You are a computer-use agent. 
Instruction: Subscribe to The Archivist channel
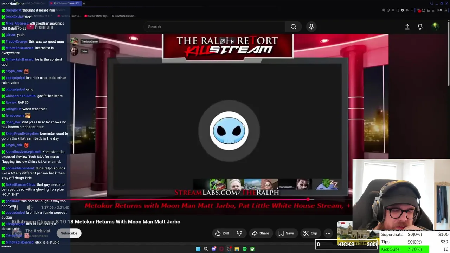click(x=69, y=233)
